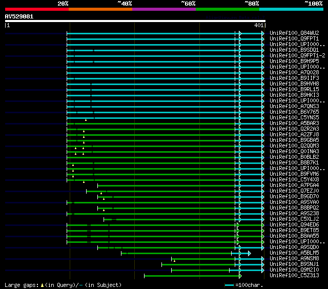The width and height of the screenshot is (328, 289).
Task: Click the UniRef100_B9SNJ1 label
Action: point(294,264)
